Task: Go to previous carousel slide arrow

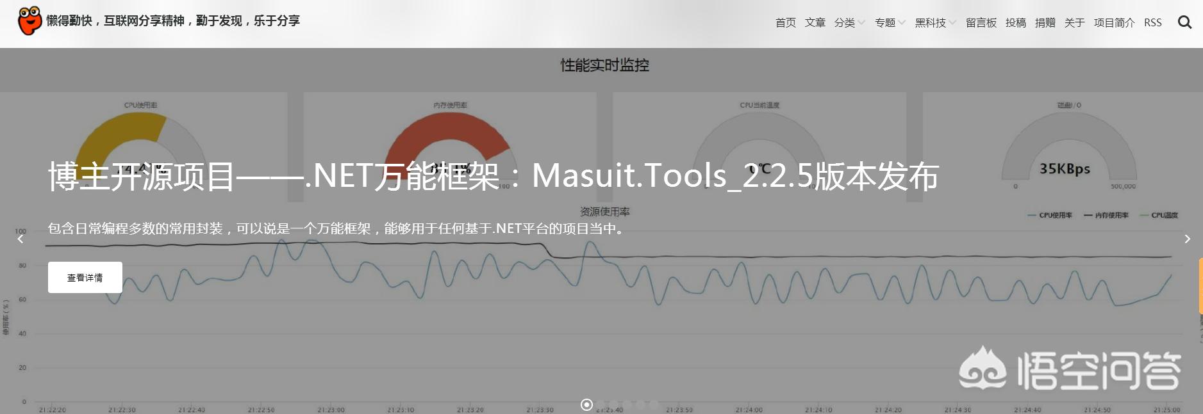Action: pos(21,239)
